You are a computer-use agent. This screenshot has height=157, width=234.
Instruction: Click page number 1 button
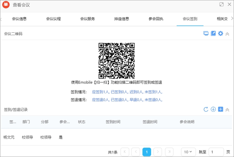coord(147,152)
